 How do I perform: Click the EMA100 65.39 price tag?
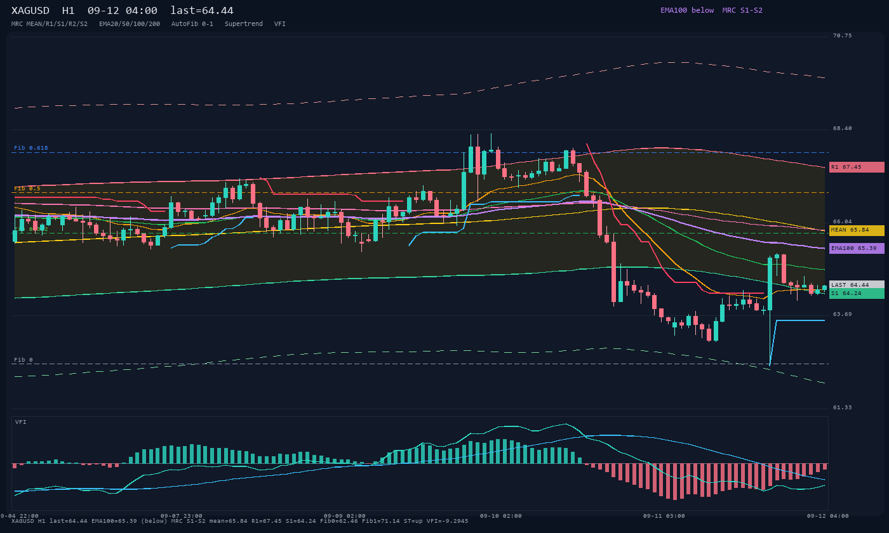click(857, 248)
